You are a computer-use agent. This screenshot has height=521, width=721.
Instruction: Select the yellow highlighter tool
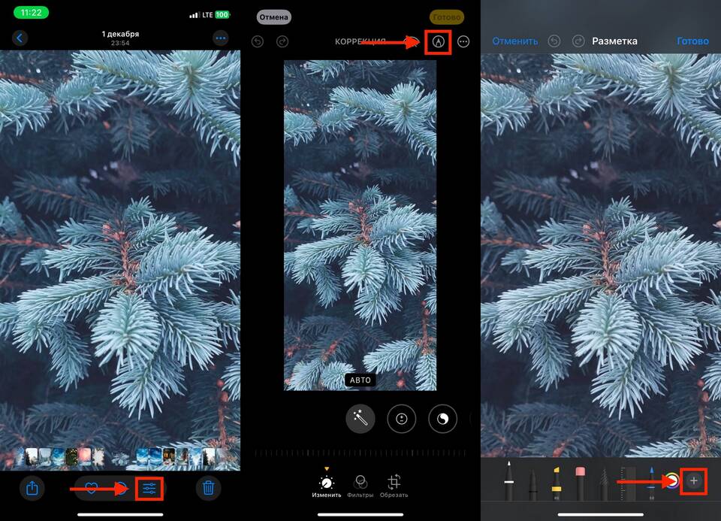point(557,483)
